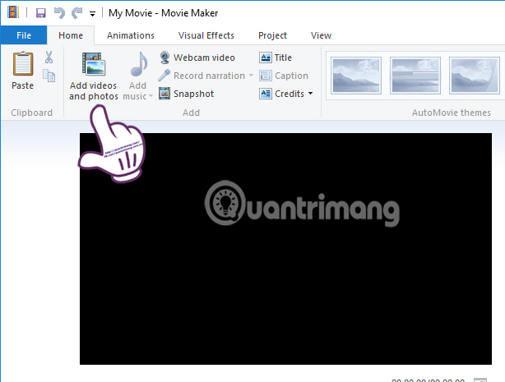Open the Visual Effects tab

pyautogui.click(x=206, y=35)
